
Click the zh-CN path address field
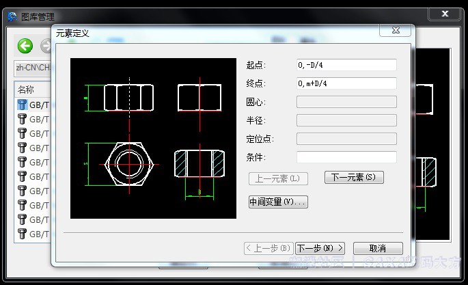tap(33, 68)
